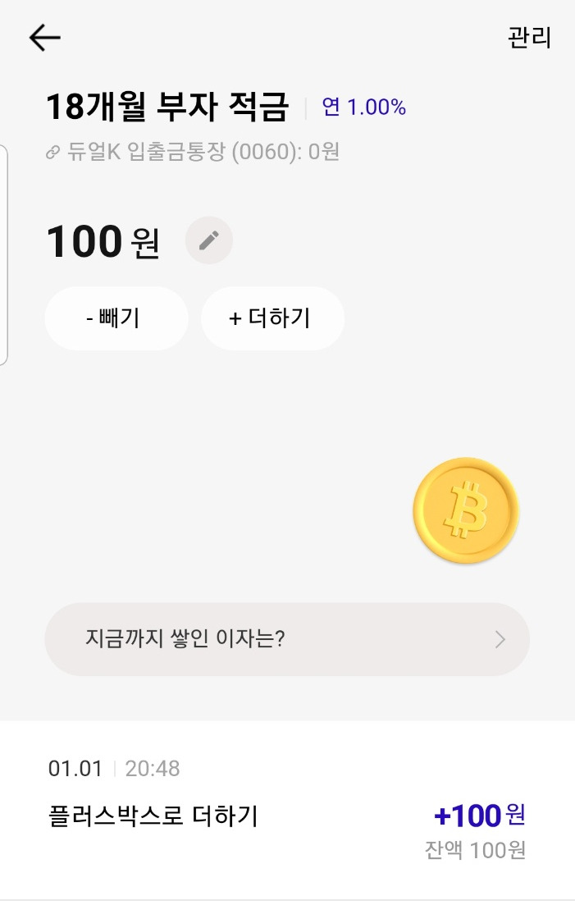
Task: Tap the pencil edit icon
Action: click(209, 240)
